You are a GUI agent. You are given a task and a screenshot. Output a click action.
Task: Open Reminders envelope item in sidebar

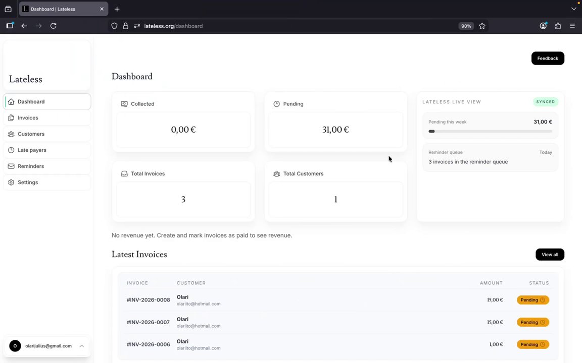click(x=47, y=166)
